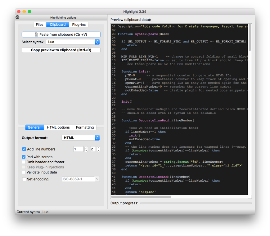
Task: Click the 'Highlighting options' panel title
Action: pyautogui.click(x=63, y=18)
